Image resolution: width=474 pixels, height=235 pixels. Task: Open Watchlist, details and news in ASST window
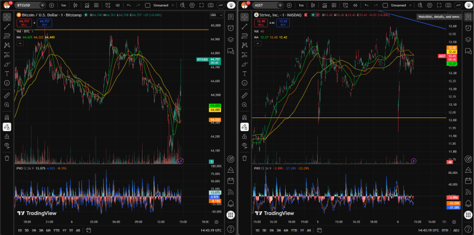point(468,17)
